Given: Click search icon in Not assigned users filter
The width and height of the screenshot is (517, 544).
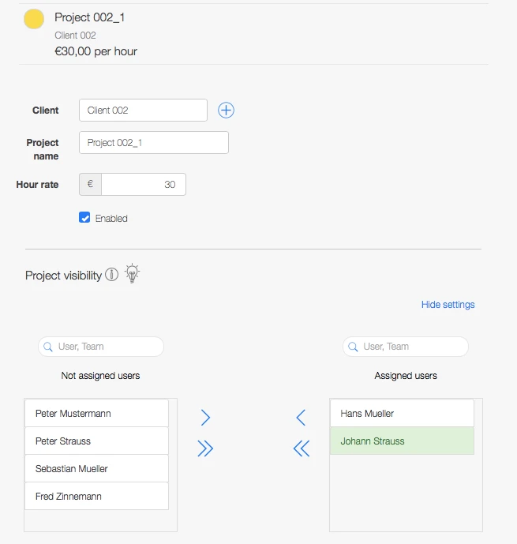Looking at the screenshot, I should 49,347.
